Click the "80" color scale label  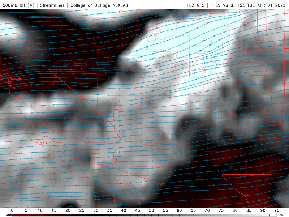(235, 210)
